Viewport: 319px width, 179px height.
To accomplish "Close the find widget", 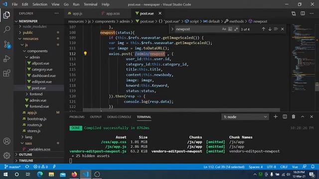I will [x=283, y=29].
